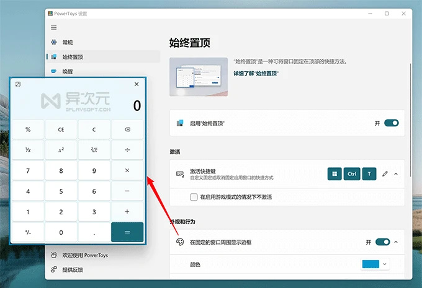422x288 pixels.
Task: Minimize the PowerToys settings window
Action: coord(370,14)
